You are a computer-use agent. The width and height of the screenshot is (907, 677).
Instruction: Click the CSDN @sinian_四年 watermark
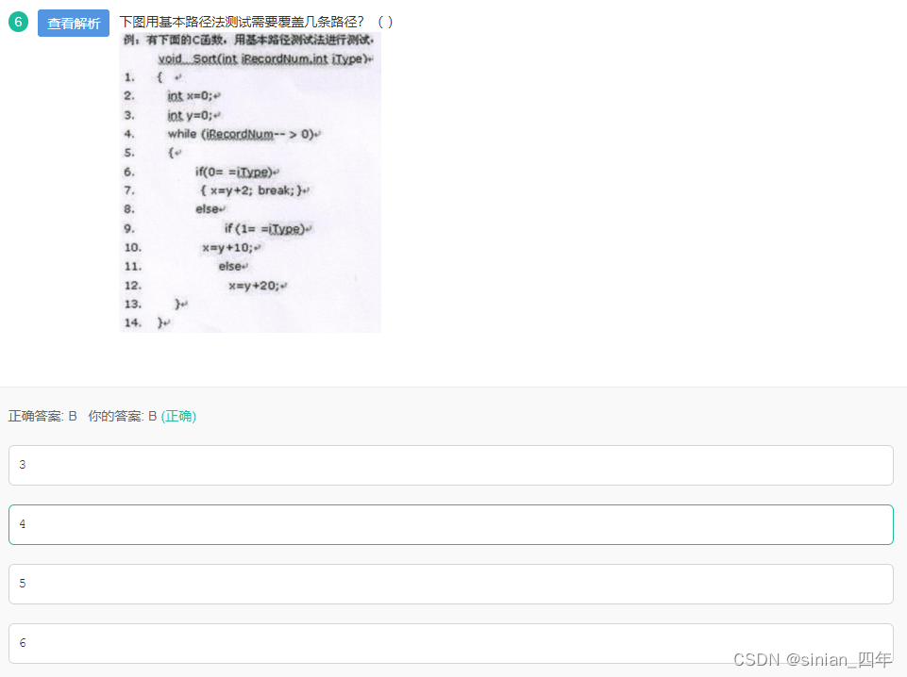point(814,660)
